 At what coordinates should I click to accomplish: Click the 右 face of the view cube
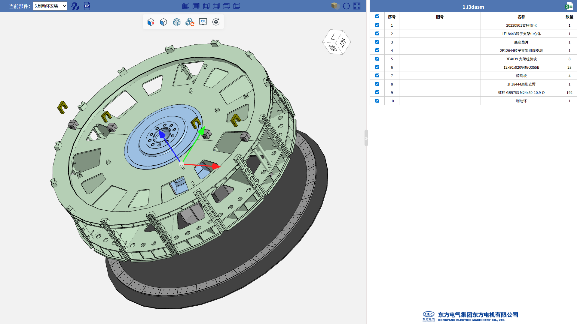click(343, 43)
